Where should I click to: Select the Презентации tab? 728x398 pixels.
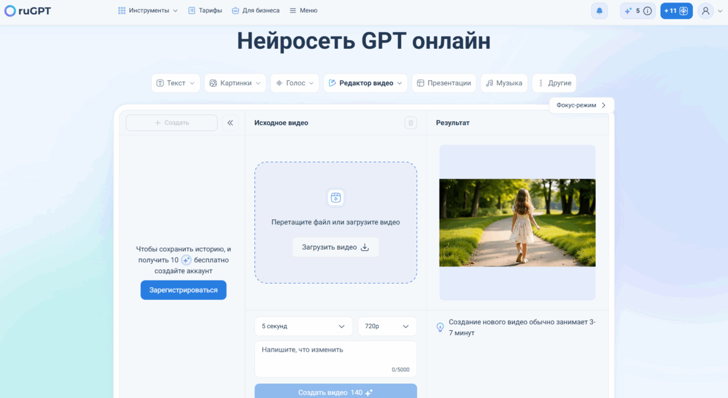pyautogui.click(x=444, y=83)
